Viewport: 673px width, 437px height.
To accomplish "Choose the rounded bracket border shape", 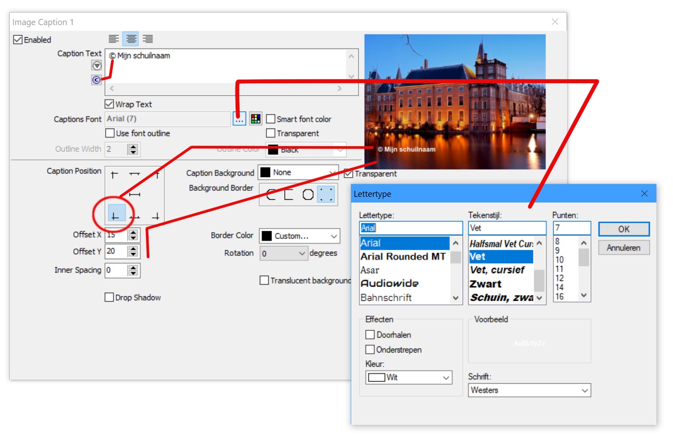I will [271, 194].
